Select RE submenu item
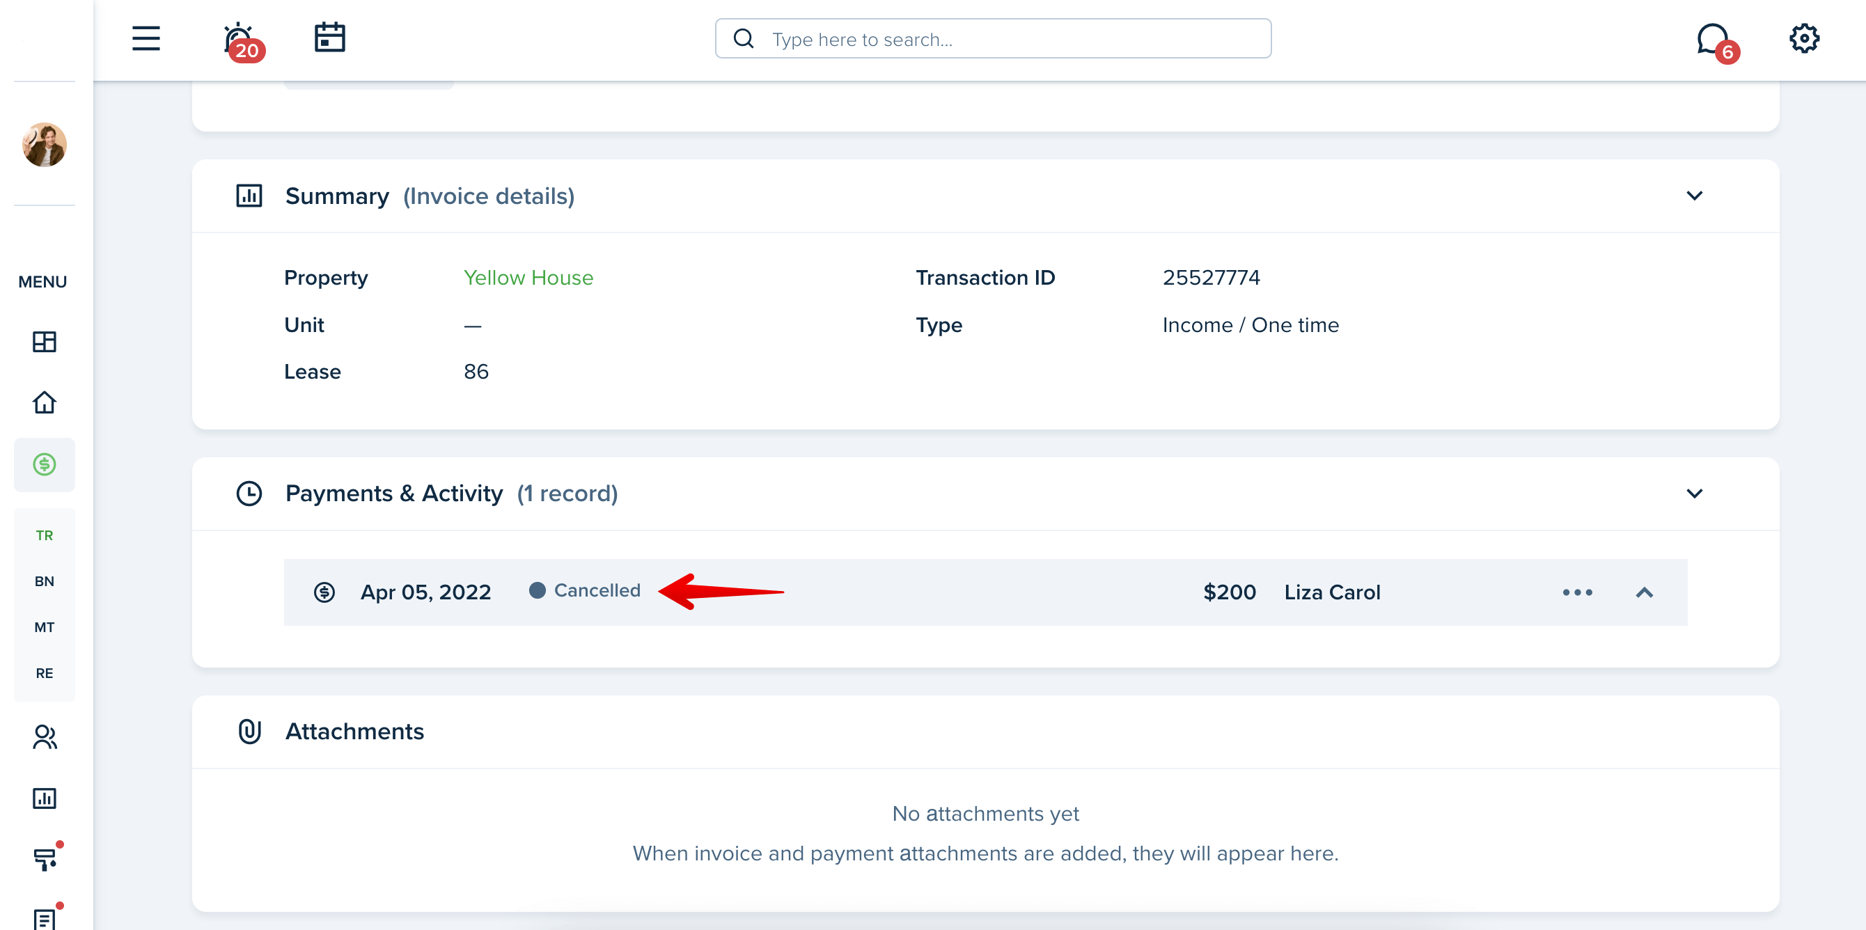The image size is (1866, 930). [44, 673]
